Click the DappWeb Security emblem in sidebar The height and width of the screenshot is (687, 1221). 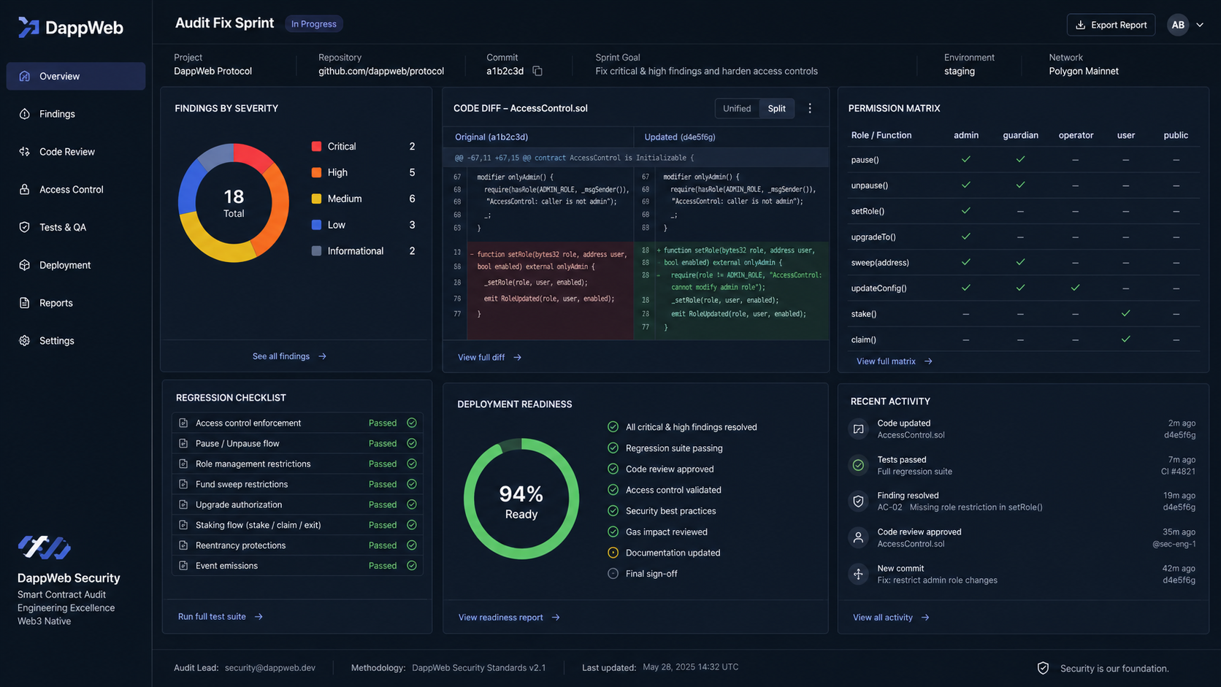point(45,548)
